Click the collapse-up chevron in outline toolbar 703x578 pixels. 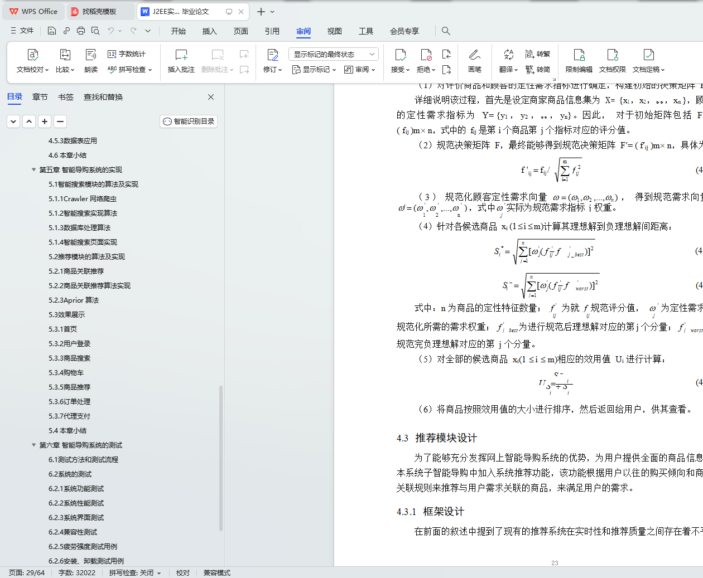tap(29, 122)
